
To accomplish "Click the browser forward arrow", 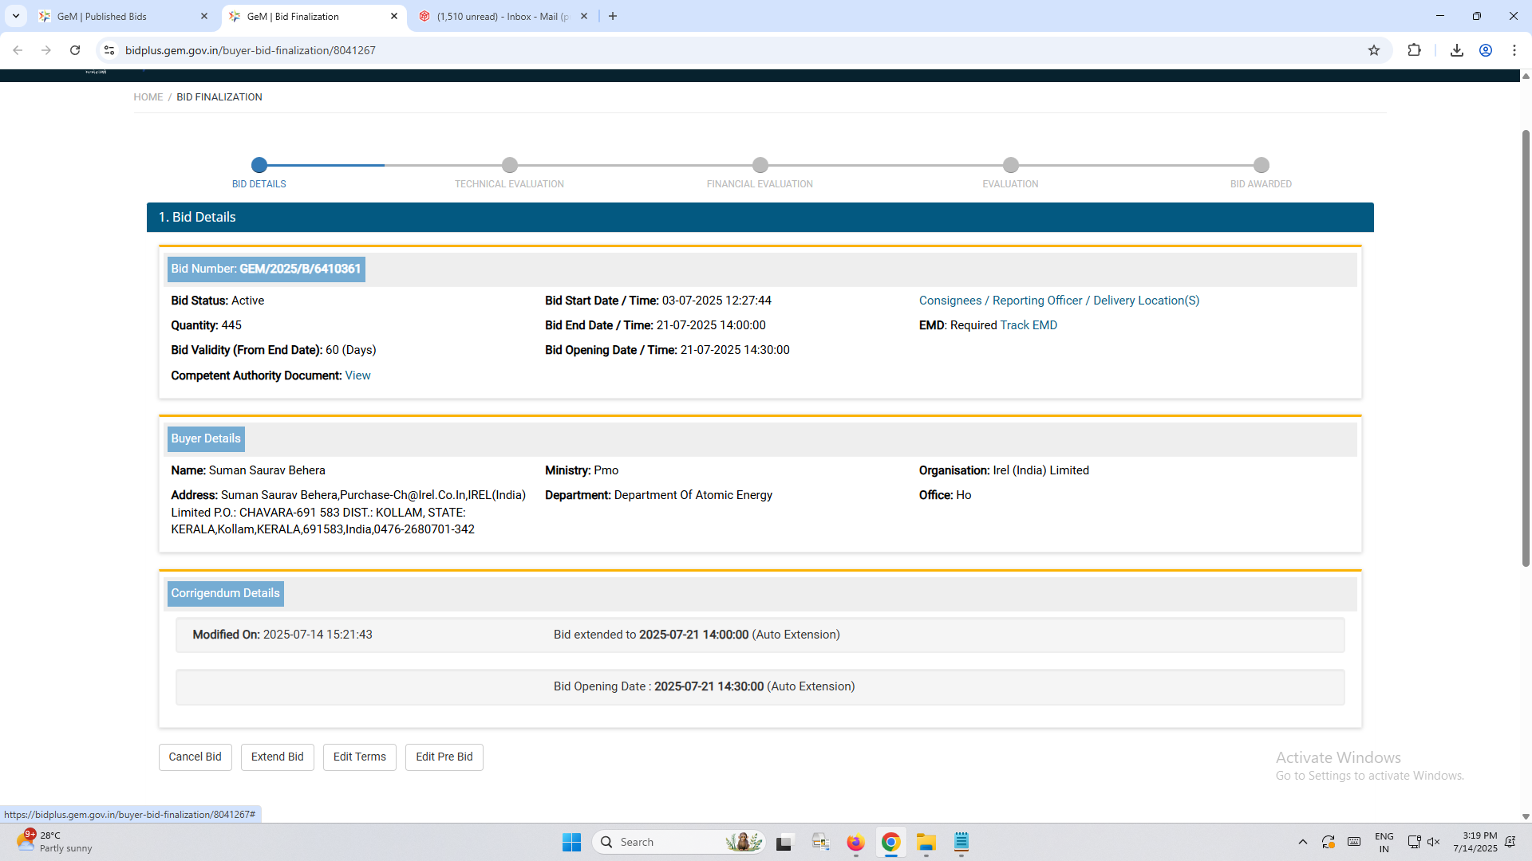I will (x=46, y=50).
